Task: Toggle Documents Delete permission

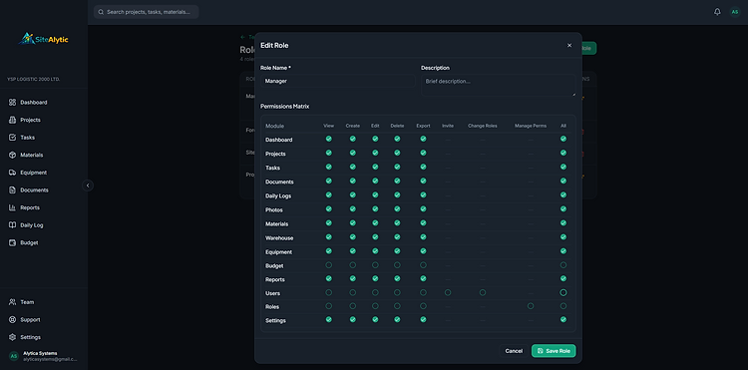Action: click(x=397, y=181)
